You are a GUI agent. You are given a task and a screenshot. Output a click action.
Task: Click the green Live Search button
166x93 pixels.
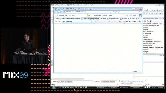[88, 16]
